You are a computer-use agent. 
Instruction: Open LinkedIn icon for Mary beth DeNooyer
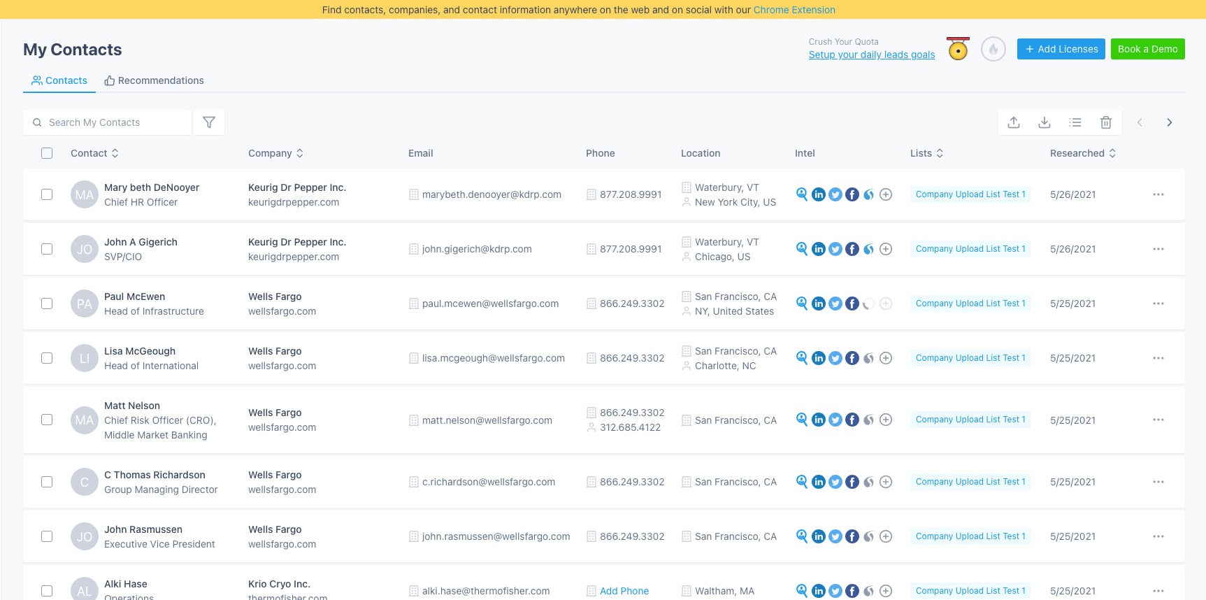818,194
